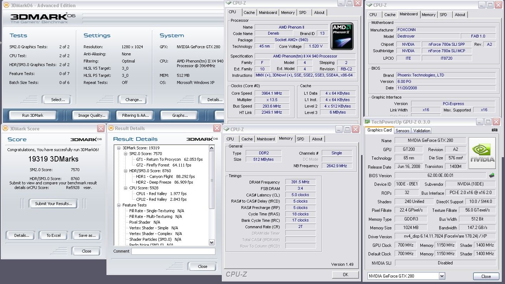Click the title icon of the CPU-Z Memory window
This screenshot has height=284, width=505.
226,129
